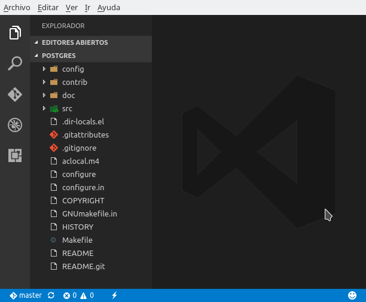
Task: Expand the config folder
Action: point(72,69)
